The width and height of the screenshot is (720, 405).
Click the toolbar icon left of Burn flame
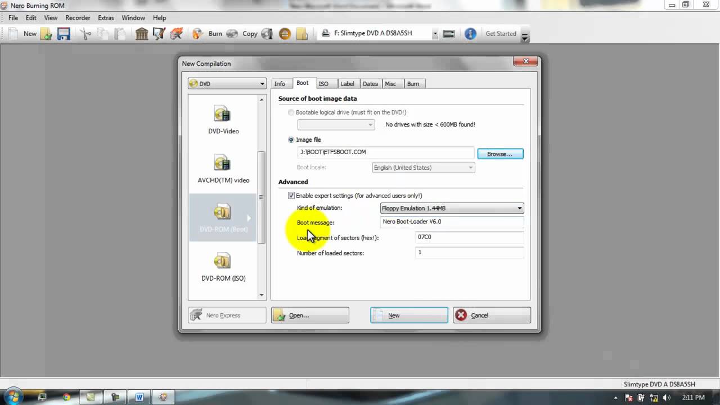click(x=177, y=34)
